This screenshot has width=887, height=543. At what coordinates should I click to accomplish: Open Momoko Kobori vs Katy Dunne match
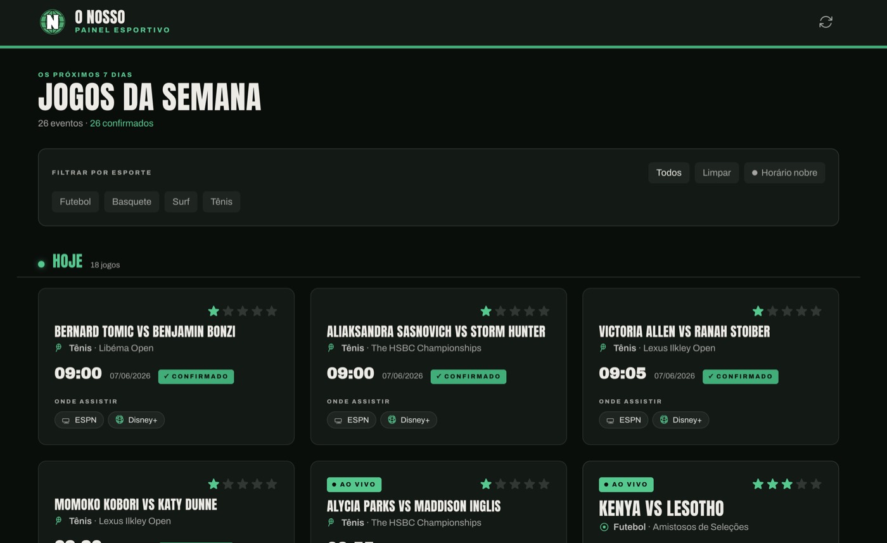point(136,504)
